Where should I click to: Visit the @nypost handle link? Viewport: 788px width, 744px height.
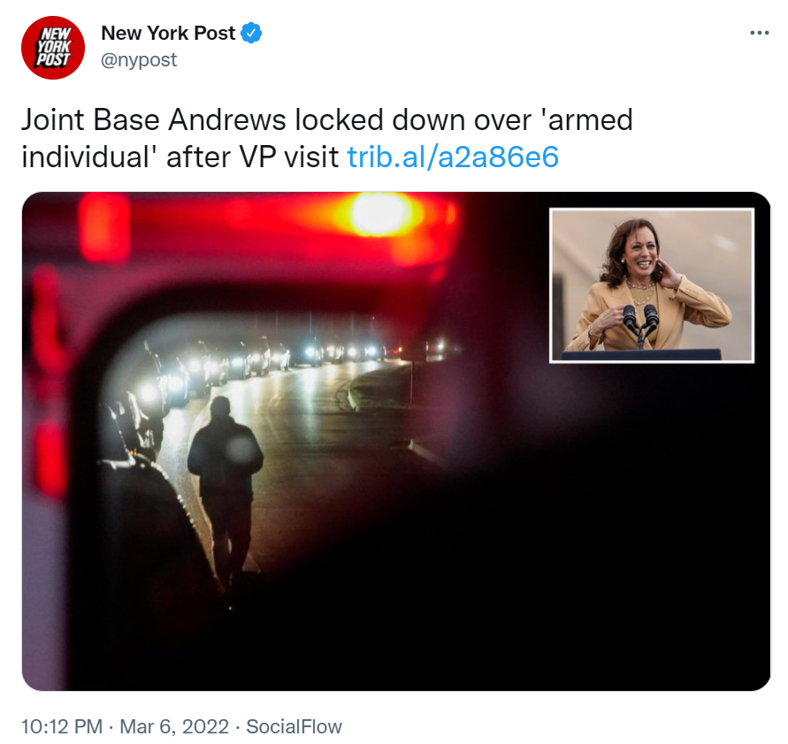tap(139, 60)
